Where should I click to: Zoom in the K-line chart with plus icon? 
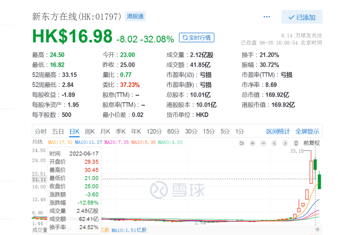click(252, 143)
